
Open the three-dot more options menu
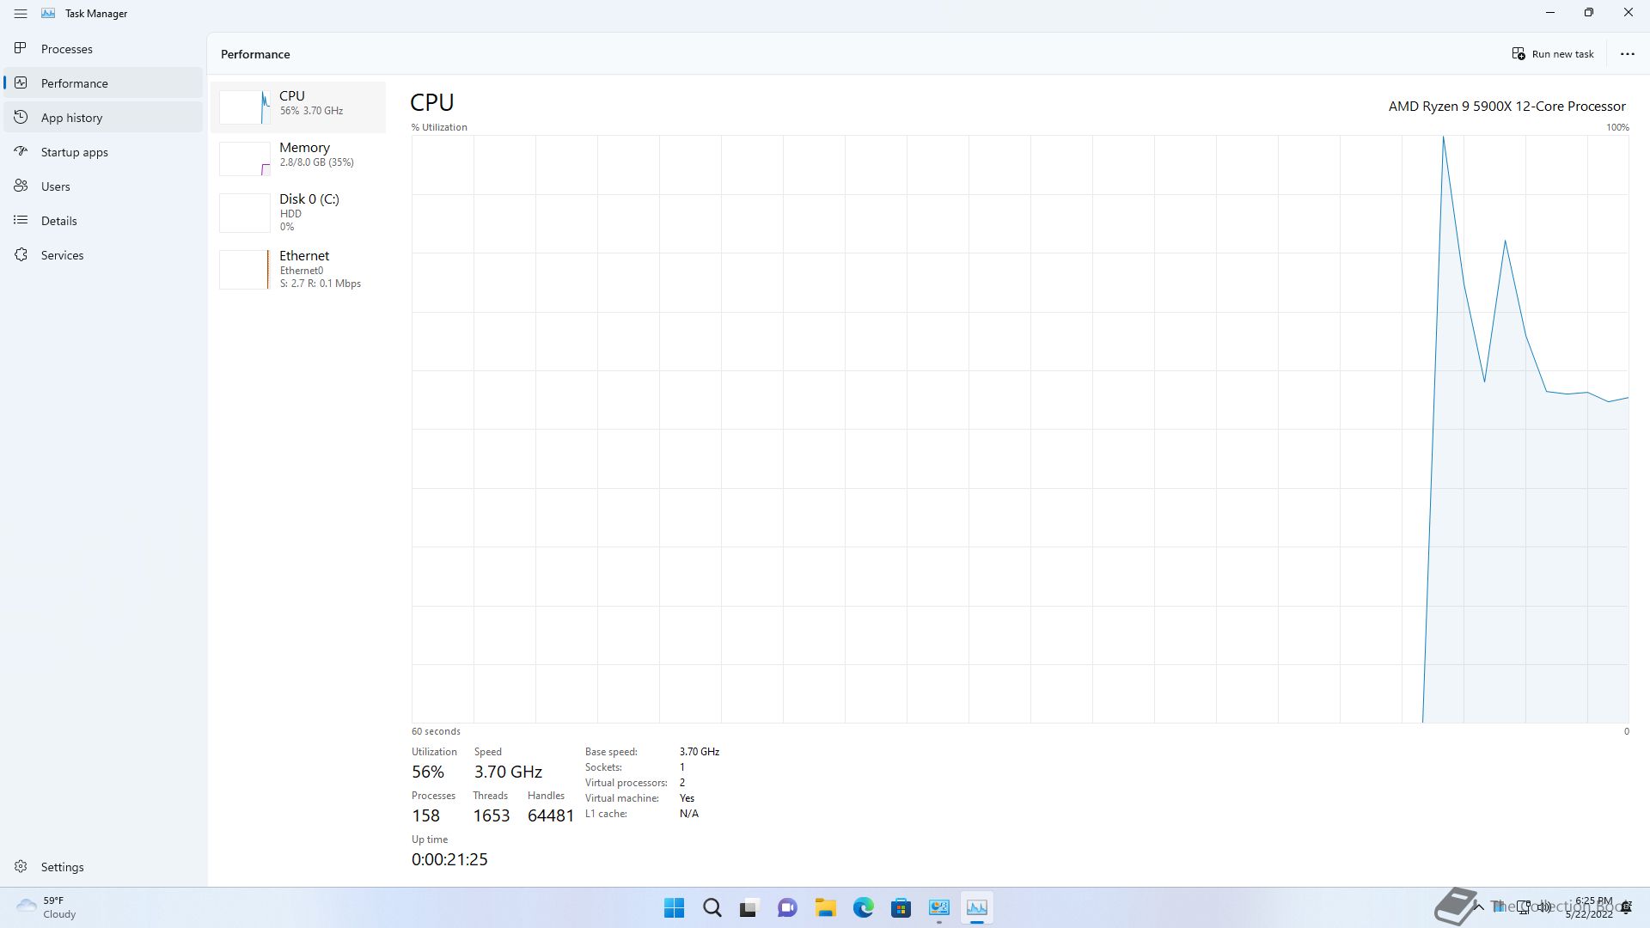[1627, 54]
